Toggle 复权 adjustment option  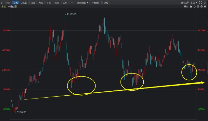coord(186,7)
